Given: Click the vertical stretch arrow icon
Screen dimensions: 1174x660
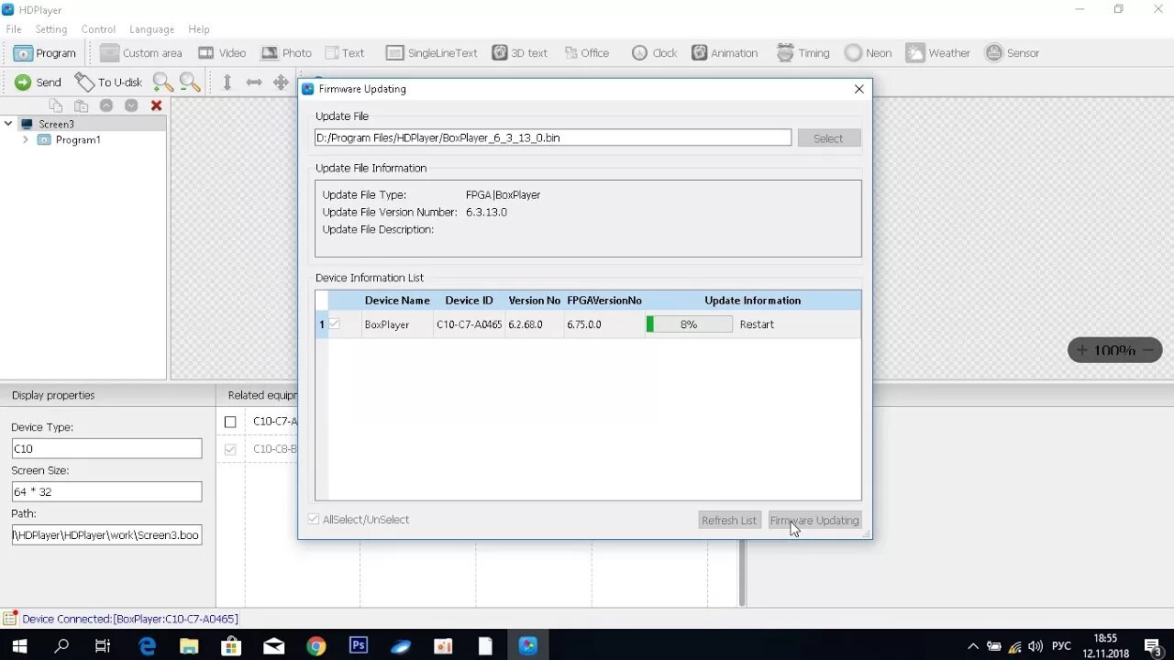Looking at the screenshot, I should [x=227, y=82].
